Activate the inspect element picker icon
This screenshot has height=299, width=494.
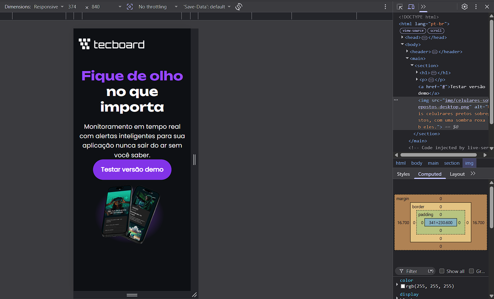click(400, 6)
